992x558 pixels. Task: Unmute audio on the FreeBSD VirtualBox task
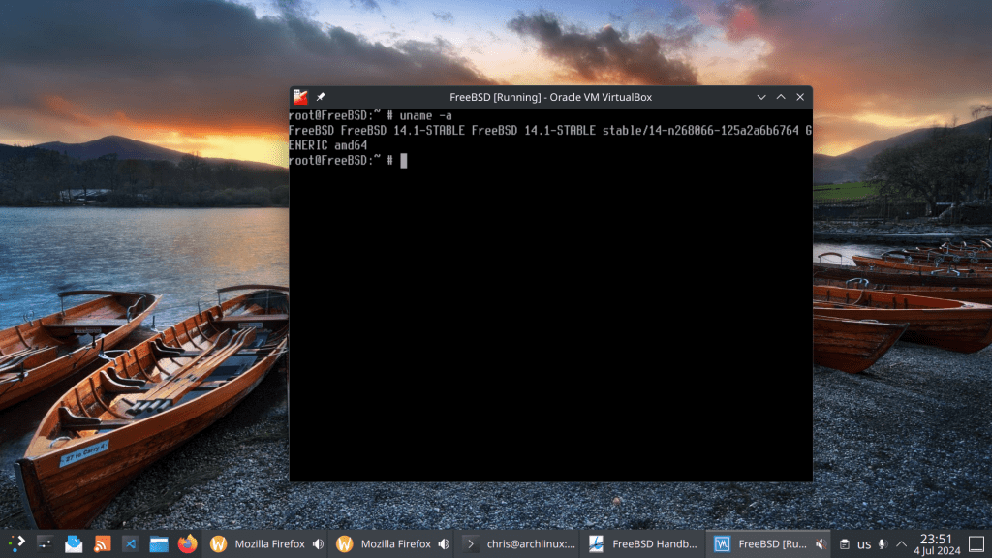820,543
